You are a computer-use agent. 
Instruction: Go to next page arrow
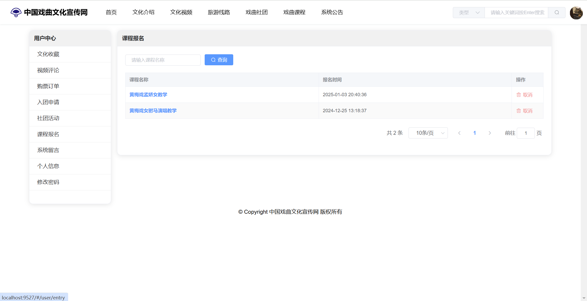pyautogui.click(x=490, y=133)
